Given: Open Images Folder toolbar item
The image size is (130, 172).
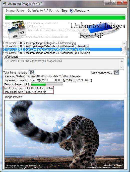Looking at the screenshot, I should pyautogui.click(x=15, y=11).
